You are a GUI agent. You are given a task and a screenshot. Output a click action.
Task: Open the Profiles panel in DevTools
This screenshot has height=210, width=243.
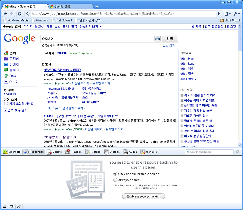coord(93,152)
